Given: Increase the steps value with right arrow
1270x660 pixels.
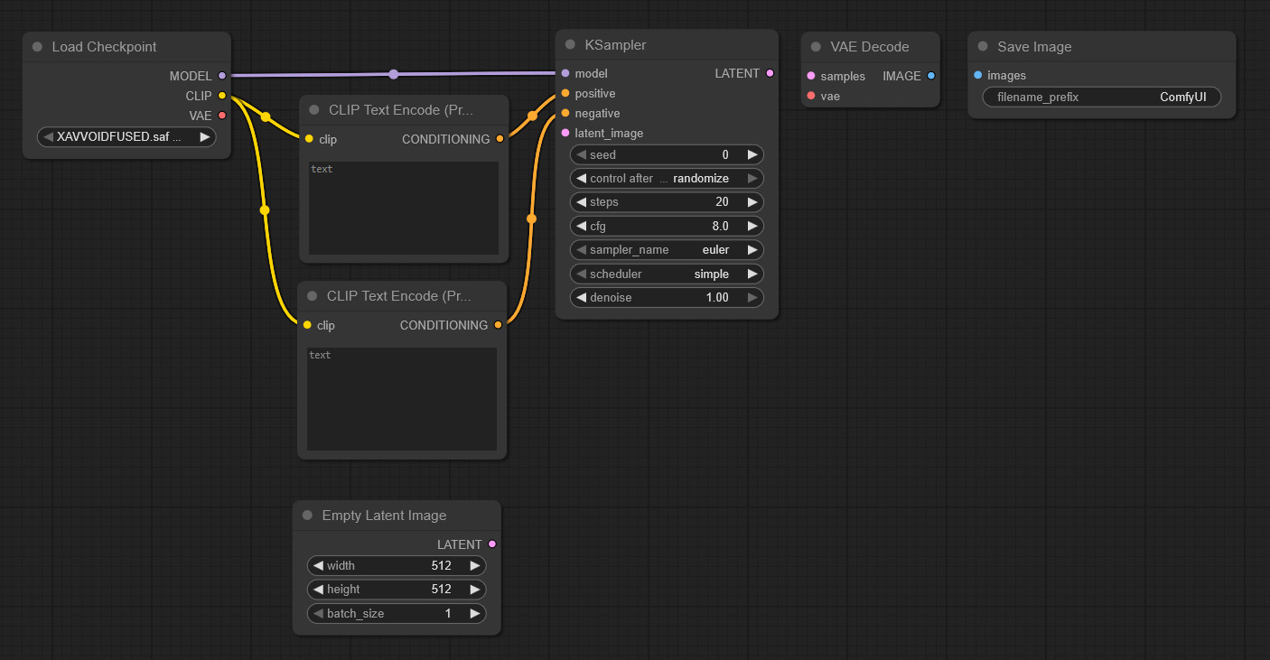Looking at the screenshot, I should point(752,202).
